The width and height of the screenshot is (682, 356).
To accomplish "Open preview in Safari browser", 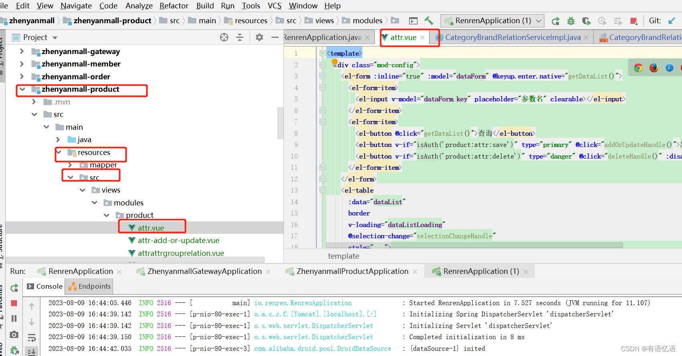I will pyautogui.click(x=670, y=68).
